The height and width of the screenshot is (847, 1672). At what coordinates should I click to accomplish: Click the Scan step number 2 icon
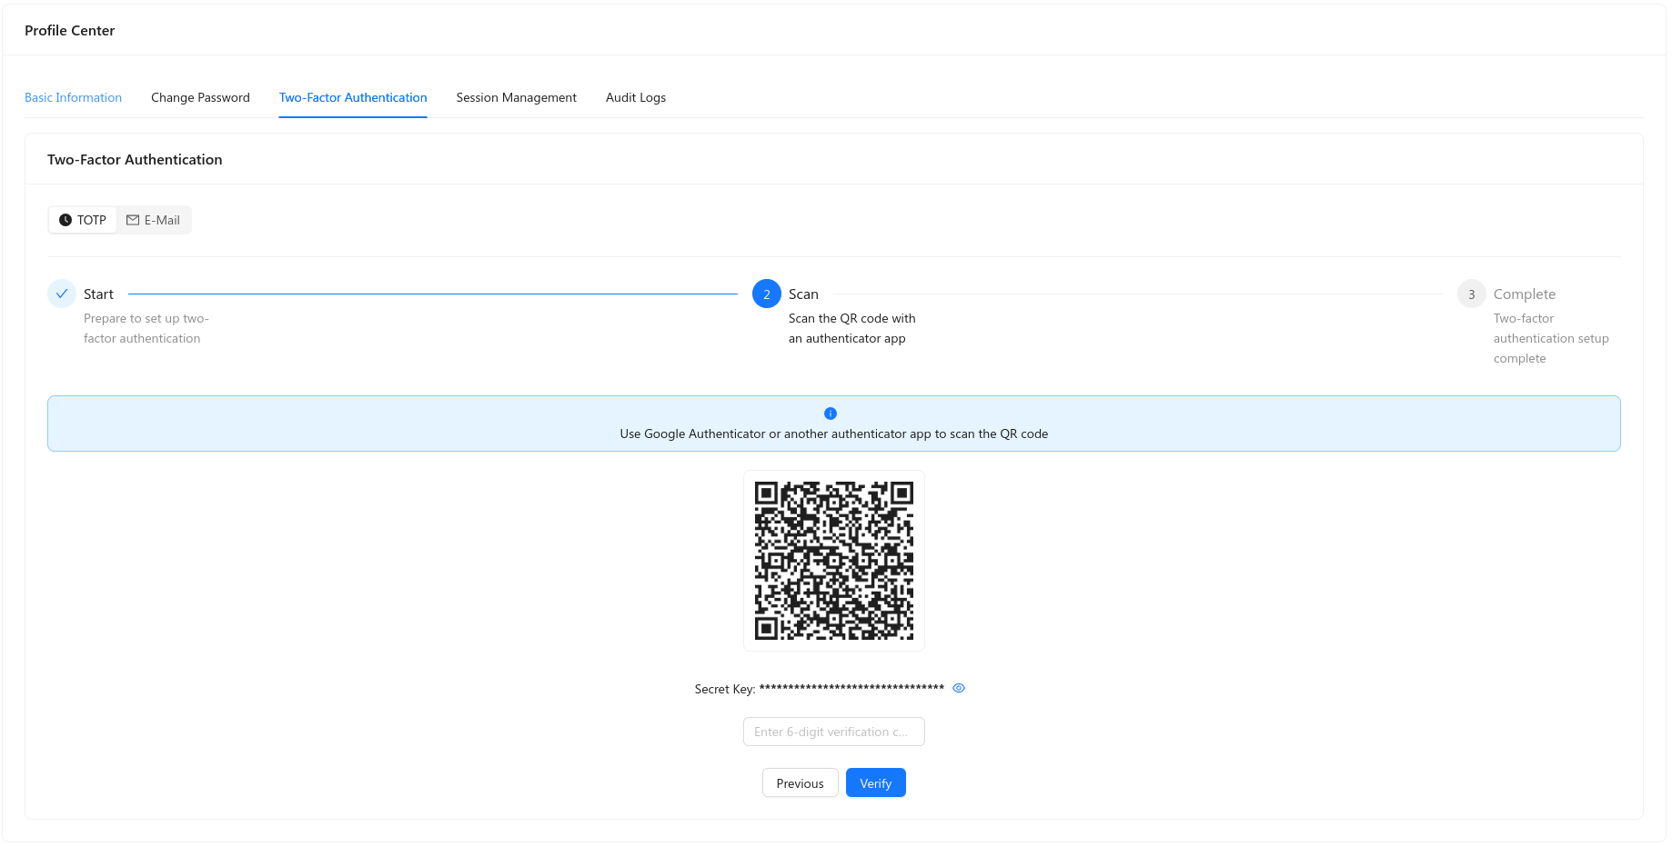[767, 294]
